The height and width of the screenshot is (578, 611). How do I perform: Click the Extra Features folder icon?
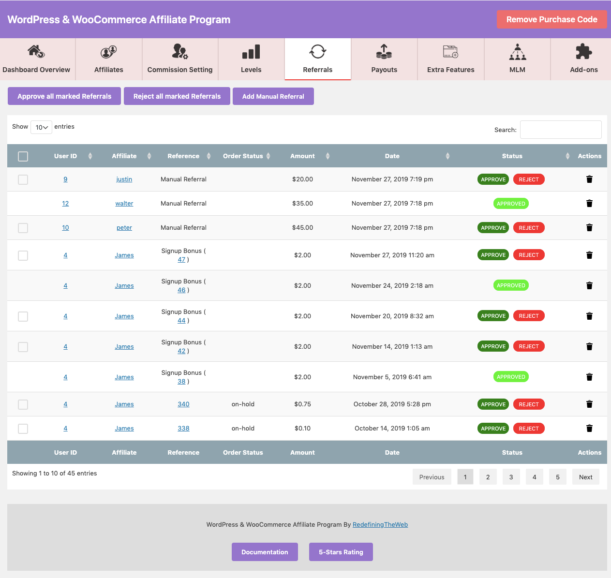click(x=451, y=51)
